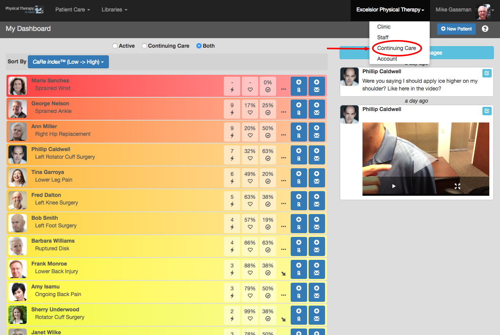500x335 pixels.
Task: Send message to Amy Isamu
Action: [x=317, y=292]
